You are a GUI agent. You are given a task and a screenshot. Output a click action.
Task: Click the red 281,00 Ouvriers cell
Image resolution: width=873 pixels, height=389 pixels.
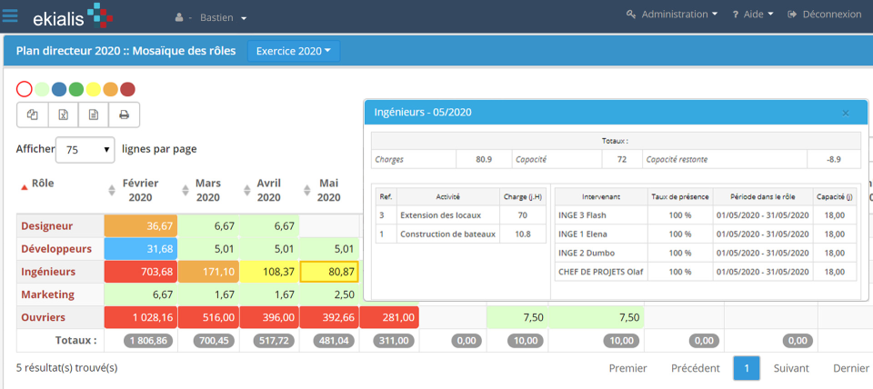coord(390,318)
